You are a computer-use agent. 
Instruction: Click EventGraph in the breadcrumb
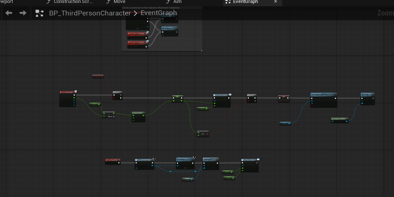click(x=159, y=13)
